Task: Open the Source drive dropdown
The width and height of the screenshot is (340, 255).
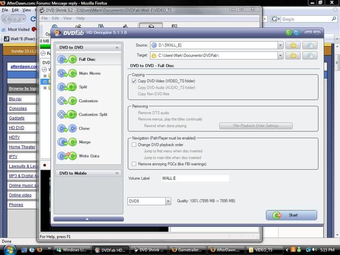Action: 280,45
